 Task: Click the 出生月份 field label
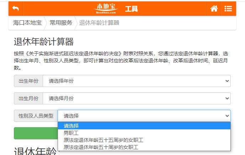pos(28,98)
